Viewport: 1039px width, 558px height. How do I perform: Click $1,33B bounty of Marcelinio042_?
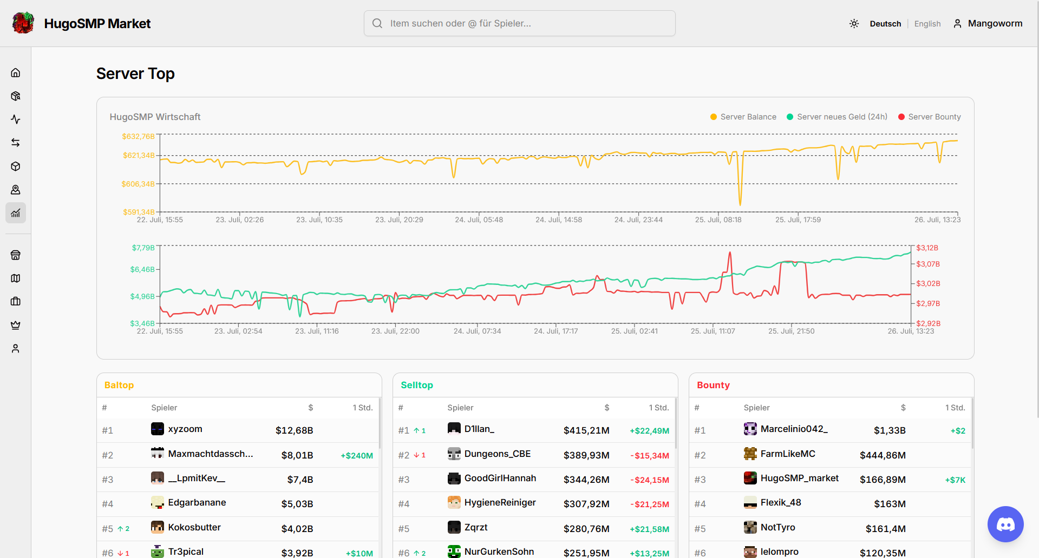pyautogui.click(x=890, y=430)
